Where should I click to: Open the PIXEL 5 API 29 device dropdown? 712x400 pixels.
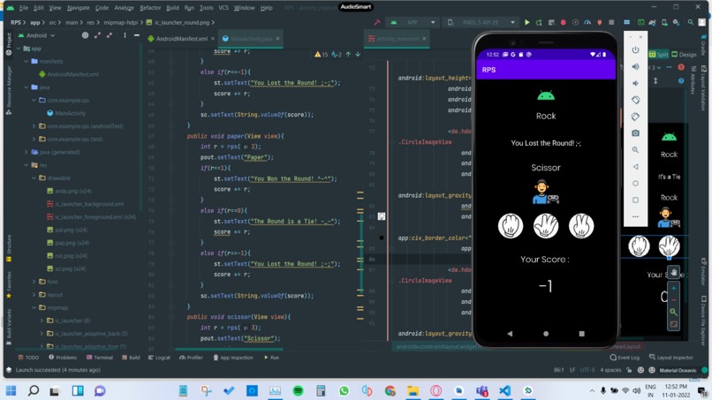click(x=481, y=22)
